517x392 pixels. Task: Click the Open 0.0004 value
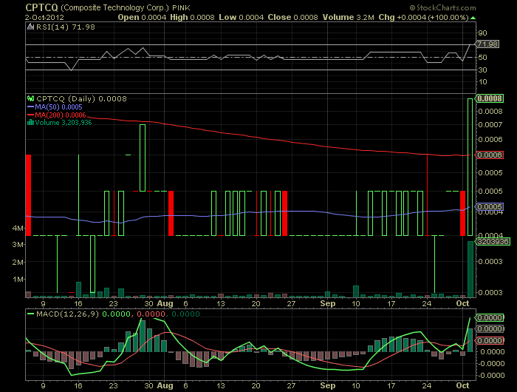click(142, 18)
